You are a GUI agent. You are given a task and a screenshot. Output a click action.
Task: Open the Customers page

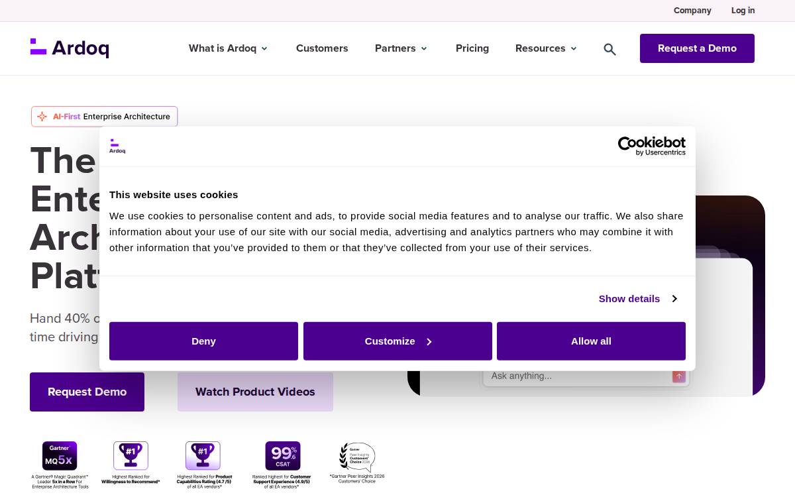point(322,48)
